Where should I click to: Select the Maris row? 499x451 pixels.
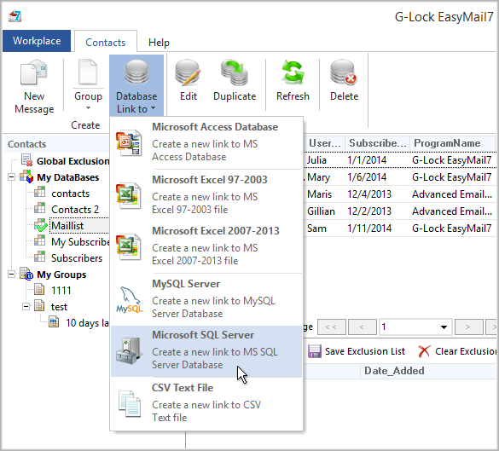[400, 194]
